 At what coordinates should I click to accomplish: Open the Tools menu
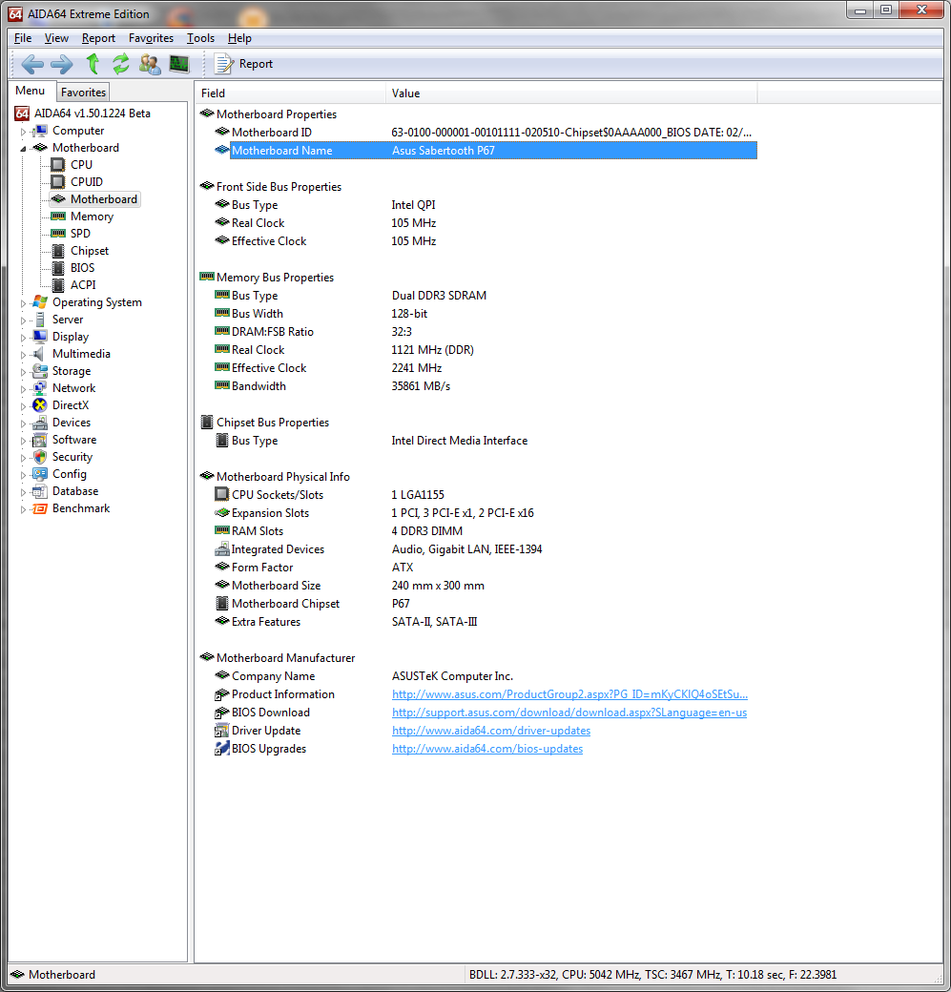point(200,38)
